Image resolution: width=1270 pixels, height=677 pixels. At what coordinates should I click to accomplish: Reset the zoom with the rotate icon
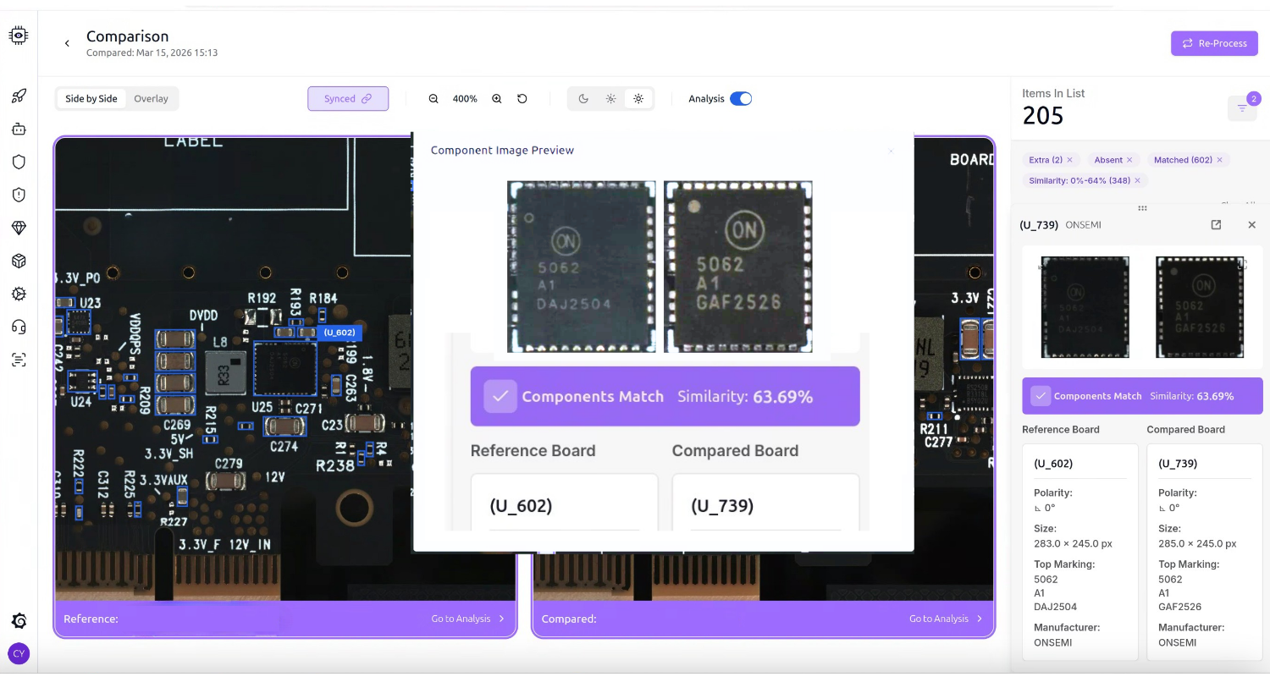[522, 99]
